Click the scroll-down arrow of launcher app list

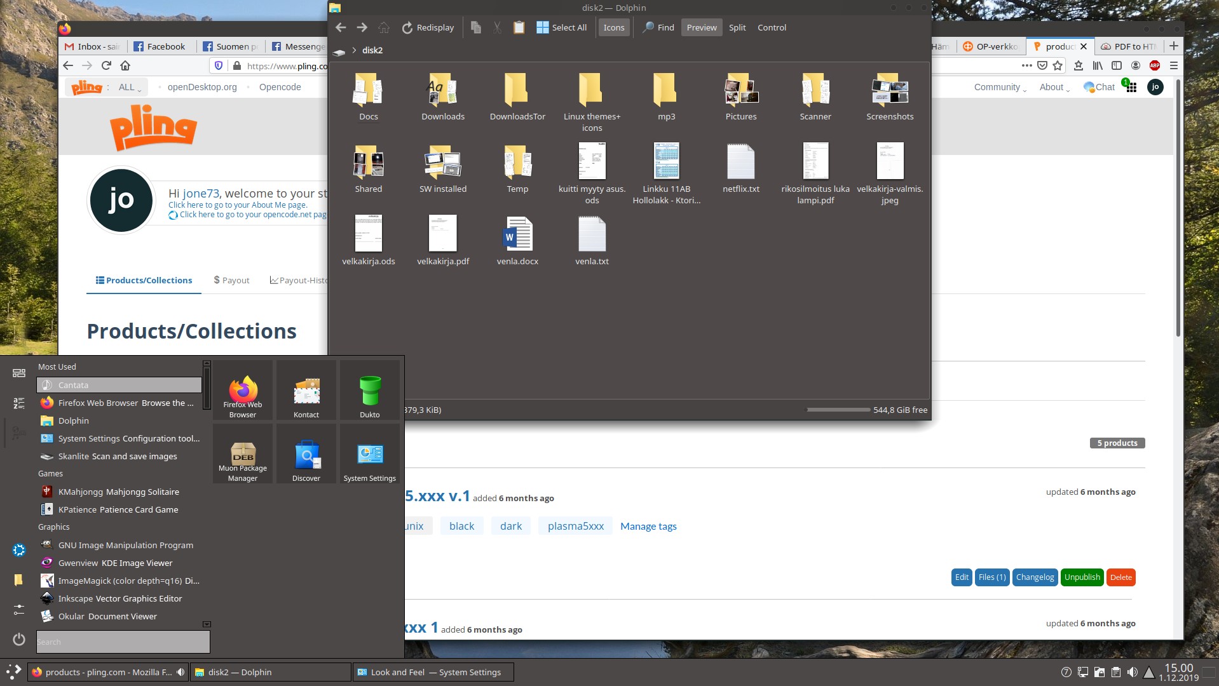pos(207,624)
